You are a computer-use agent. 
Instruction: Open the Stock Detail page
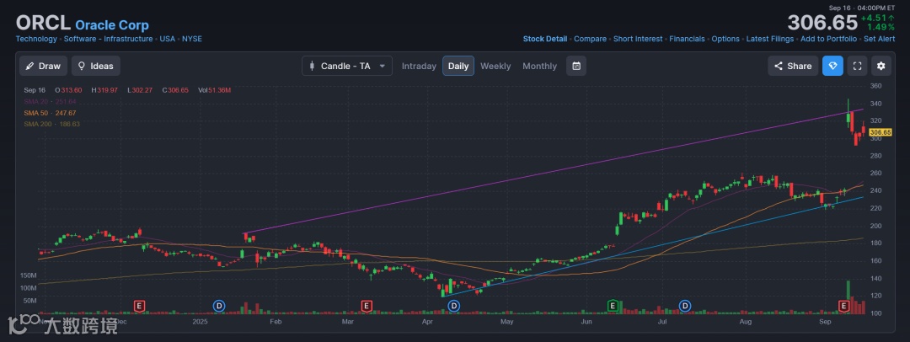click(x=545, y=39)
